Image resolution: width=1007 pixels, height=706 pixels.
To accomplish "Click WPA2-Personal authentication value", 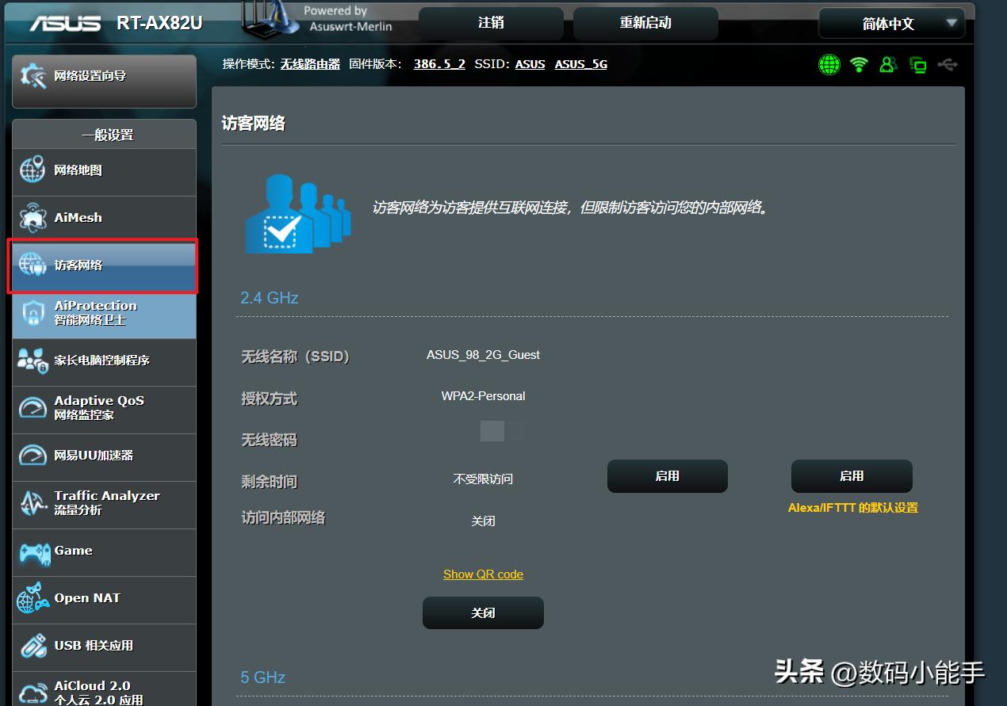I will 483,396.
